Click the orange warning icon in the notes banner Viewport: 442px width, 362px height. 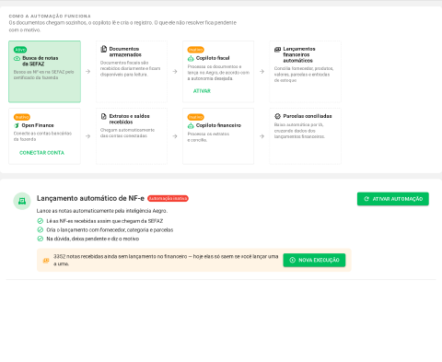coord(46,261)
